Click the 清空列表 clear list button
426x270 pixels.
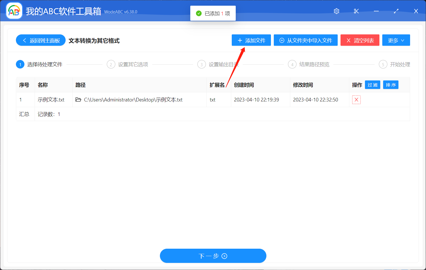(x=360, y=40)
